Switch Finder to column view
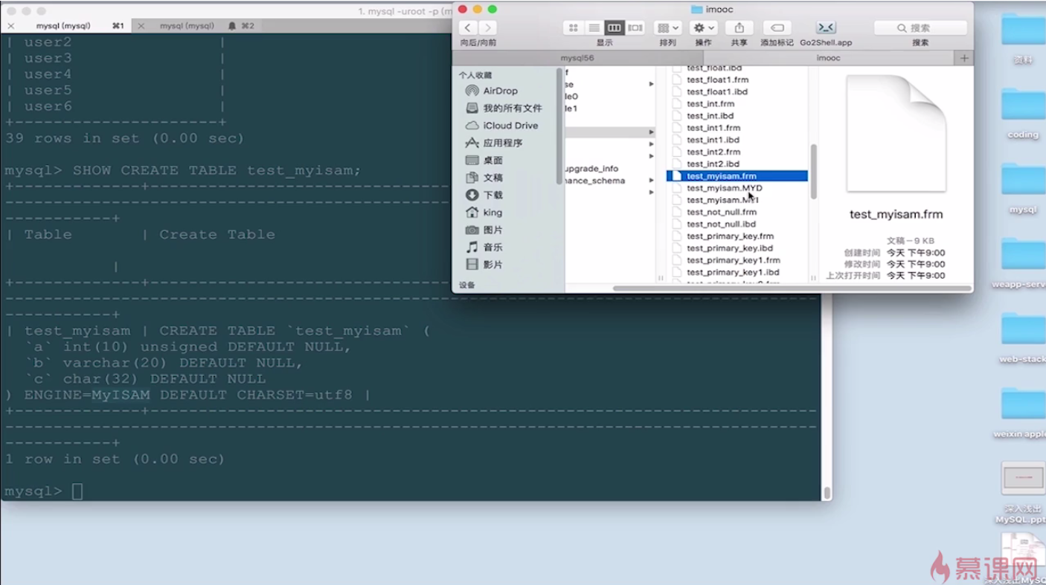1046x585 pixels. (614, 28)
